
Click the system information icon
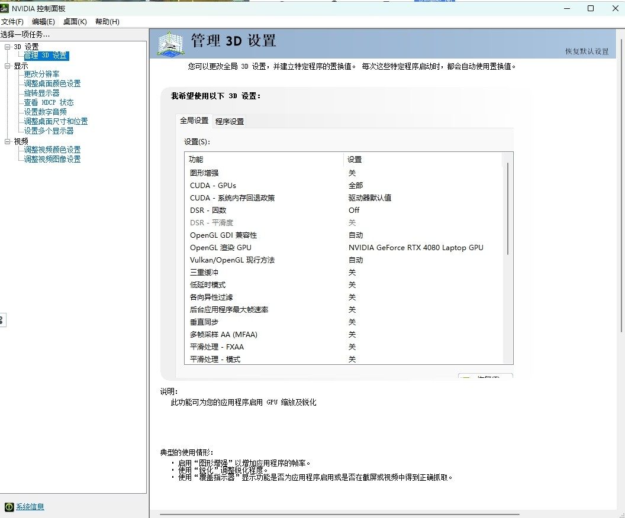coord(9,507)
